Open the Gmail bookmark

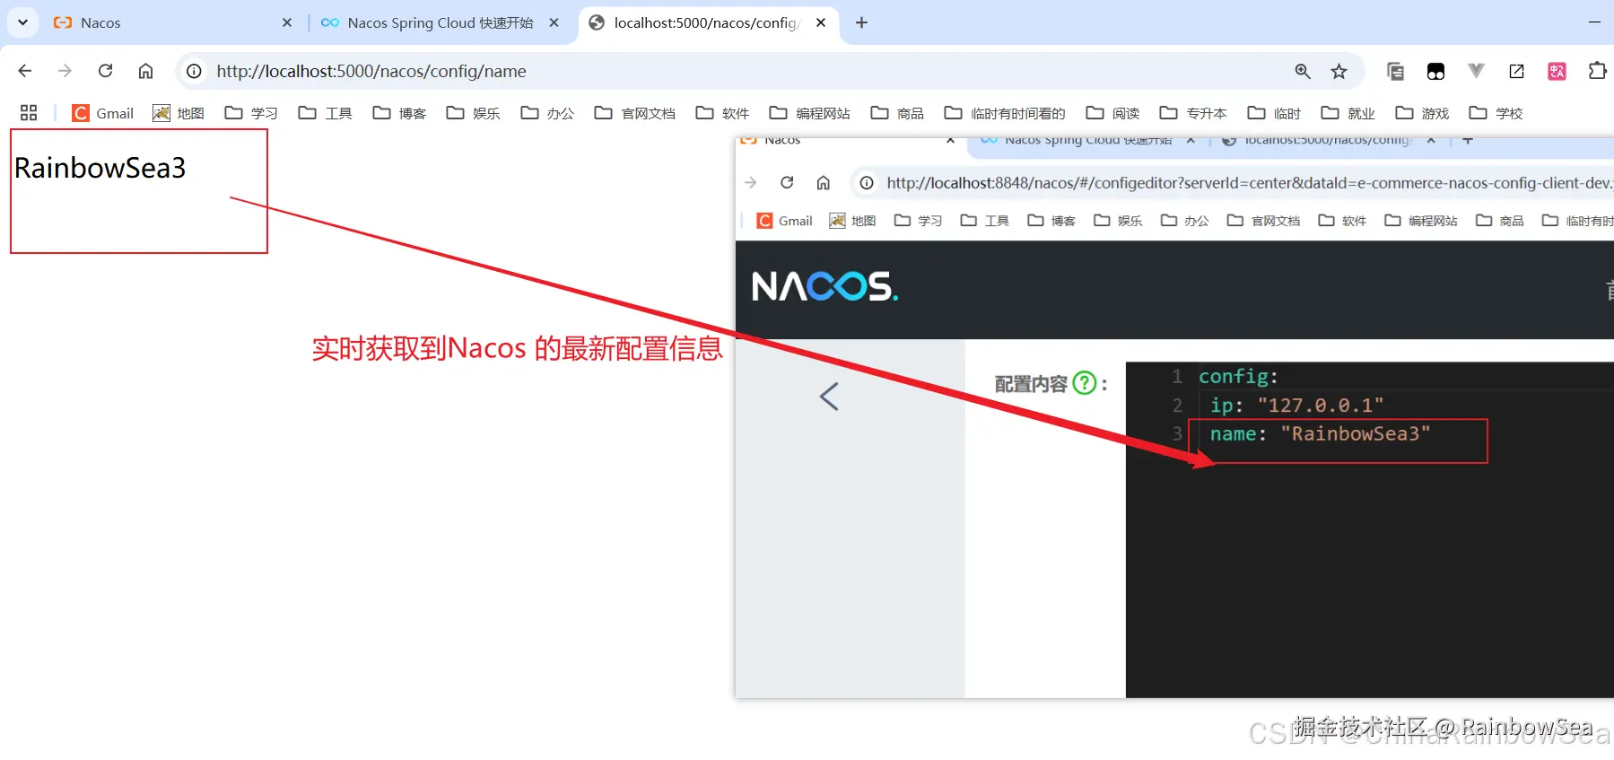point(103,113)
